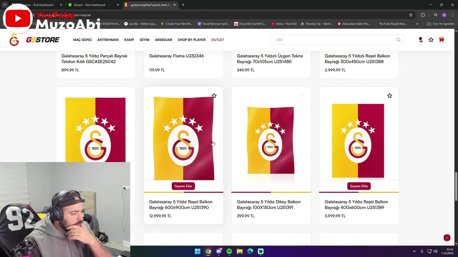Open the 600x900cm flag product image
This screenshot has height=257, width=458.
[183, 138]
